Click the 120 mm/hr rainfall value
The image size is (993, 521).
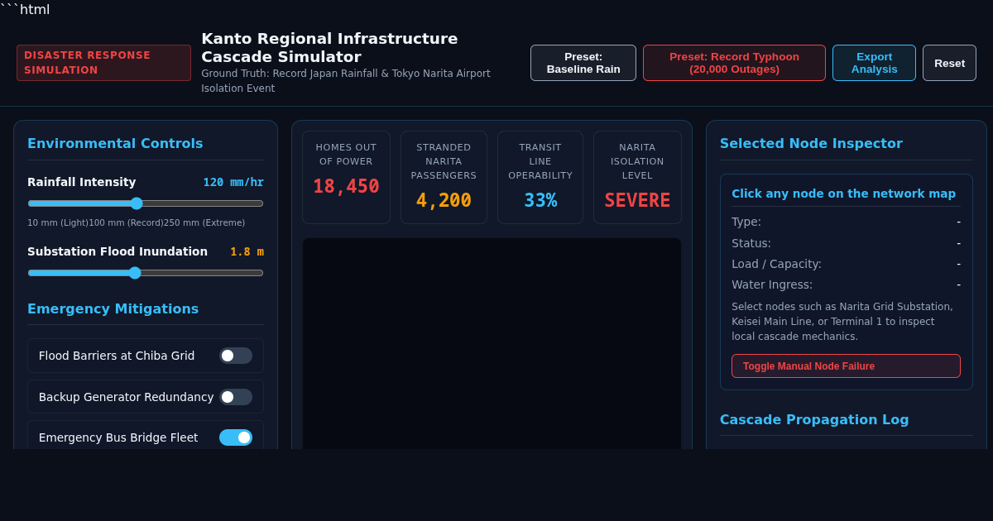pyautogui.click(x=233, y=182)
